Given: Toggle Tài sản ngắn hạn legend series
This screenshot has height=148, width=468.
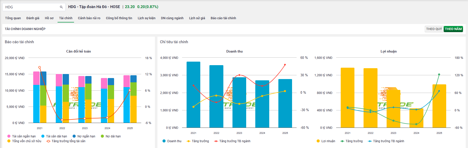Looking at the screenshot, I should coord(22,136).
